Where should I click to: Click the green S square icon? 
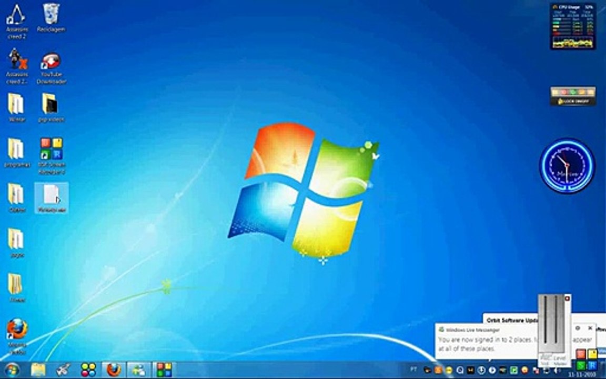[x=581, y=365]
